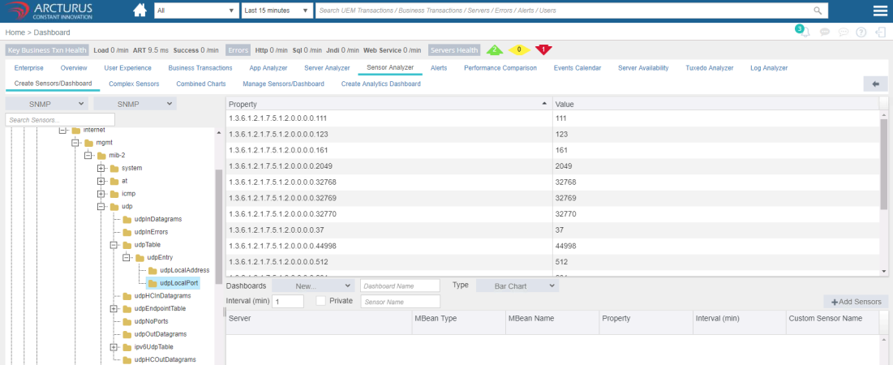The image size is (893, 365).
Task: Click the home icon in the header
Action: [140, 11]
